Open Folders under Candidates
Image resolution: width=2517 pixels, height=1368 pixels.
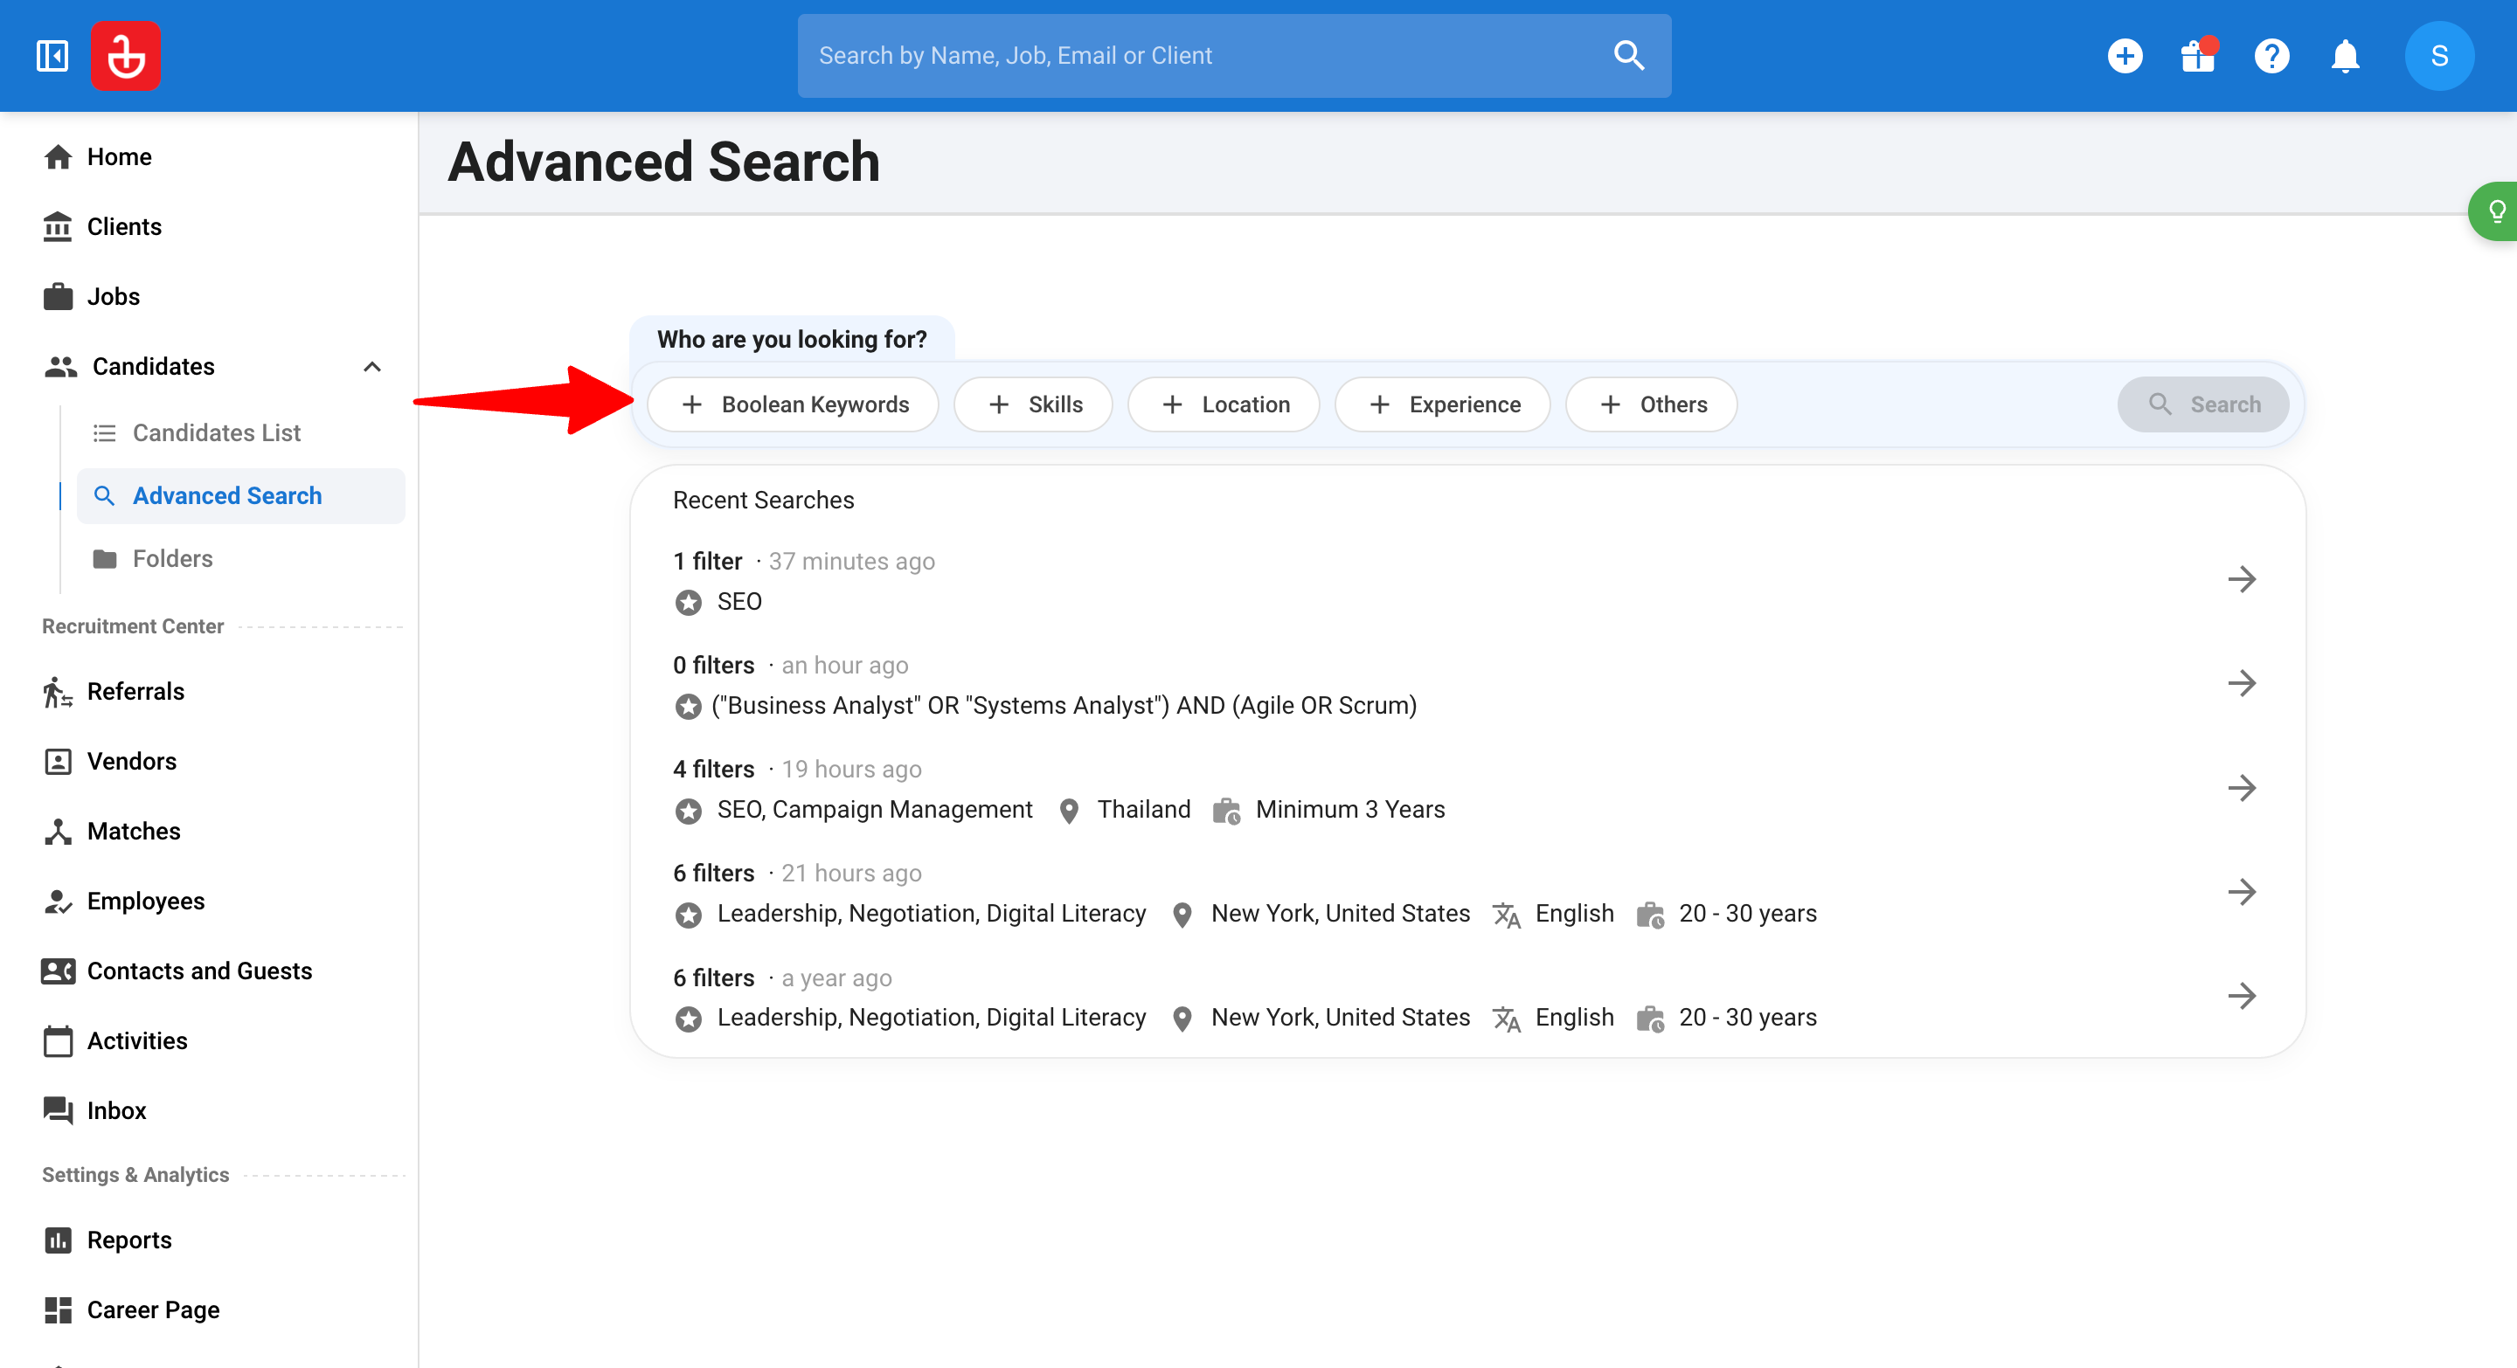[240, 558]
